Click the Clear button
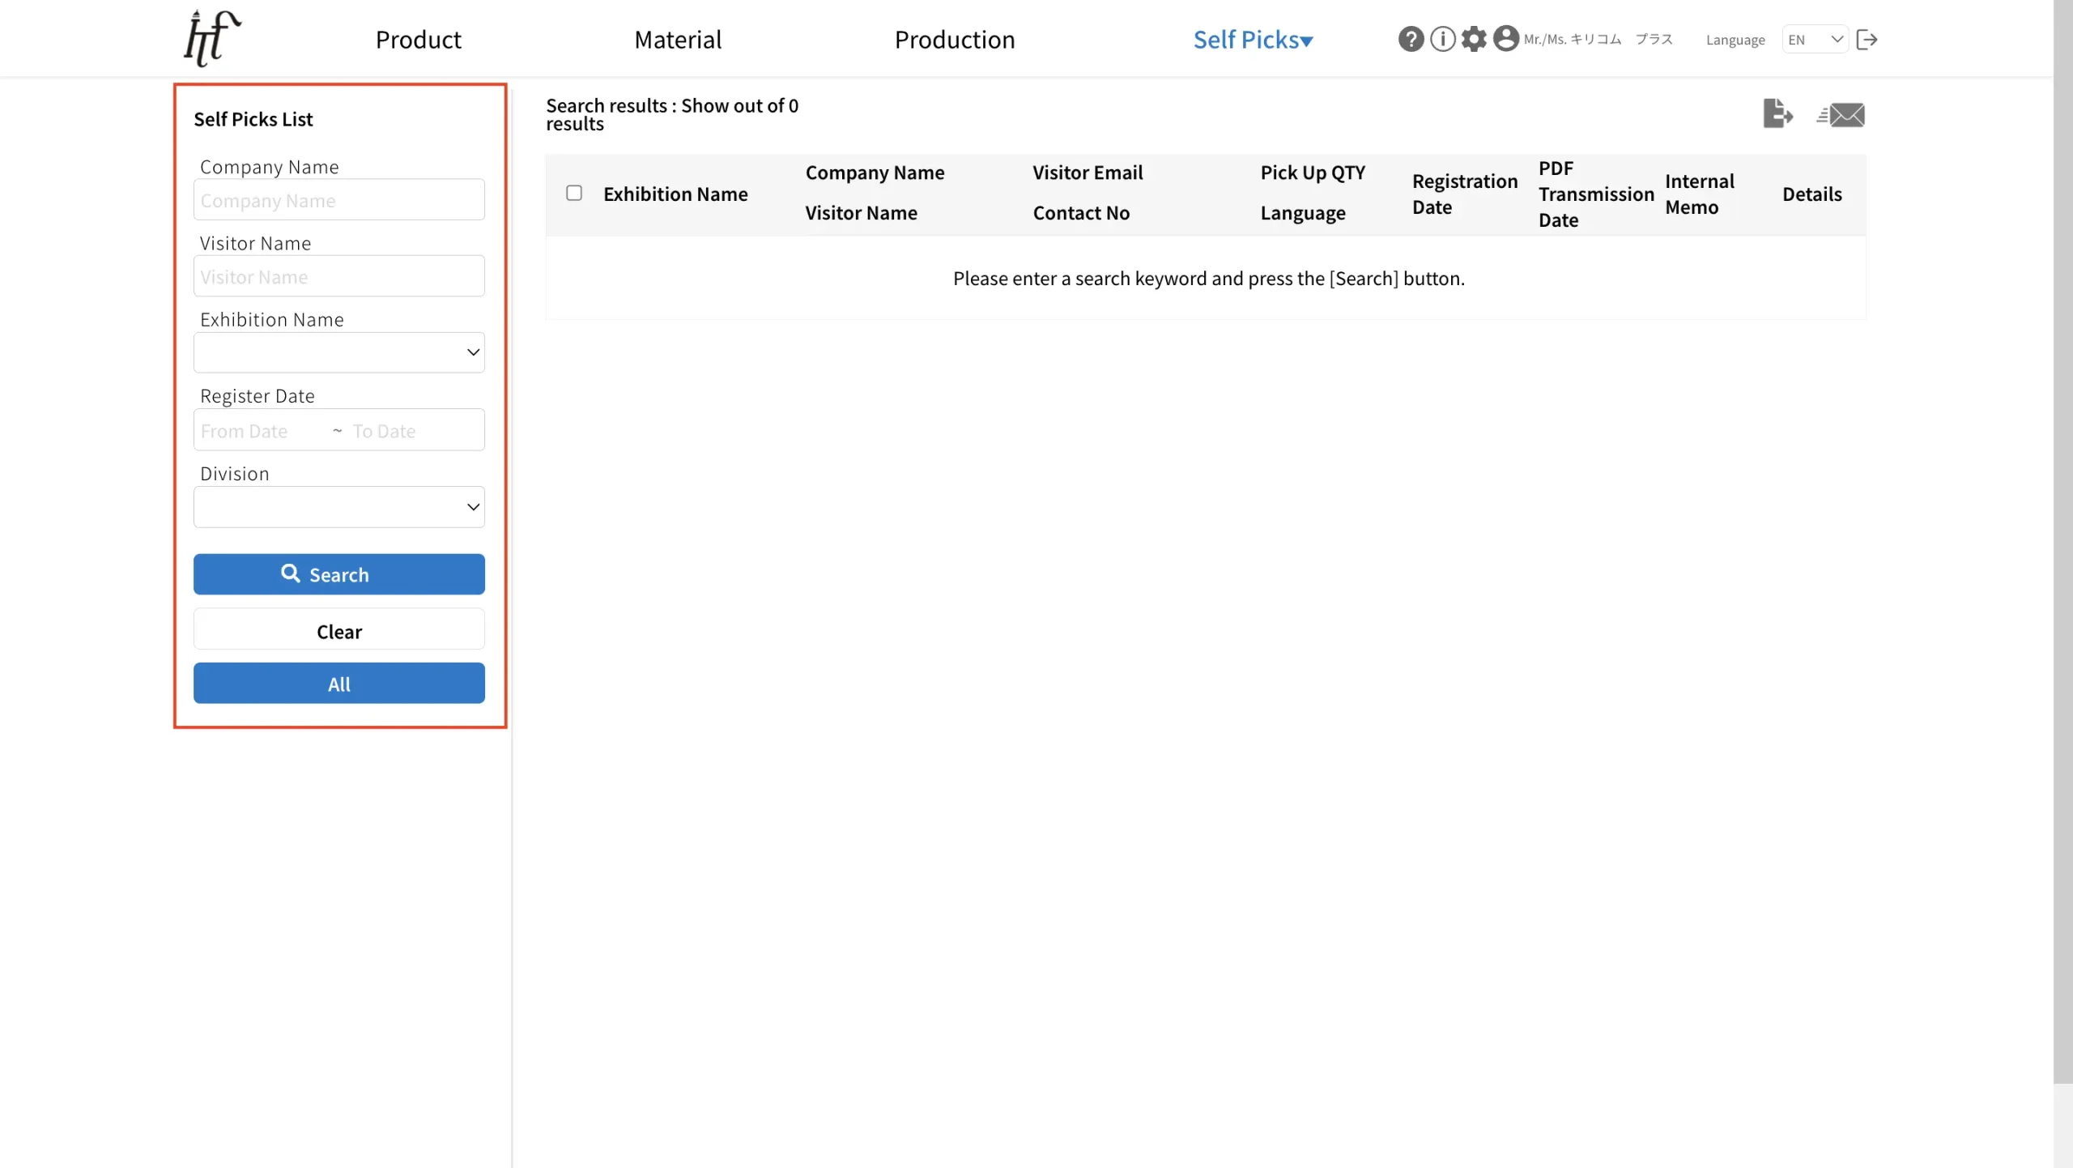Viewport: 2073px width, 1168px height. 339,630
